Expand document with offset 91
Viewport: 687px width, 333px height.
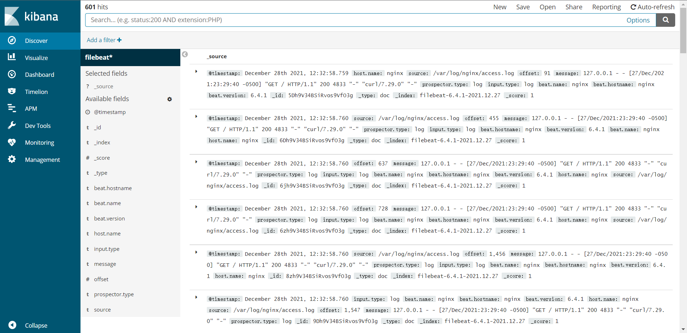click(x=196, y=71)
